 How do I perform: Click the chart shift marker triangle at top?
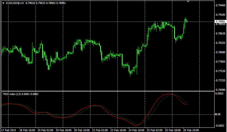coord(188,1)
